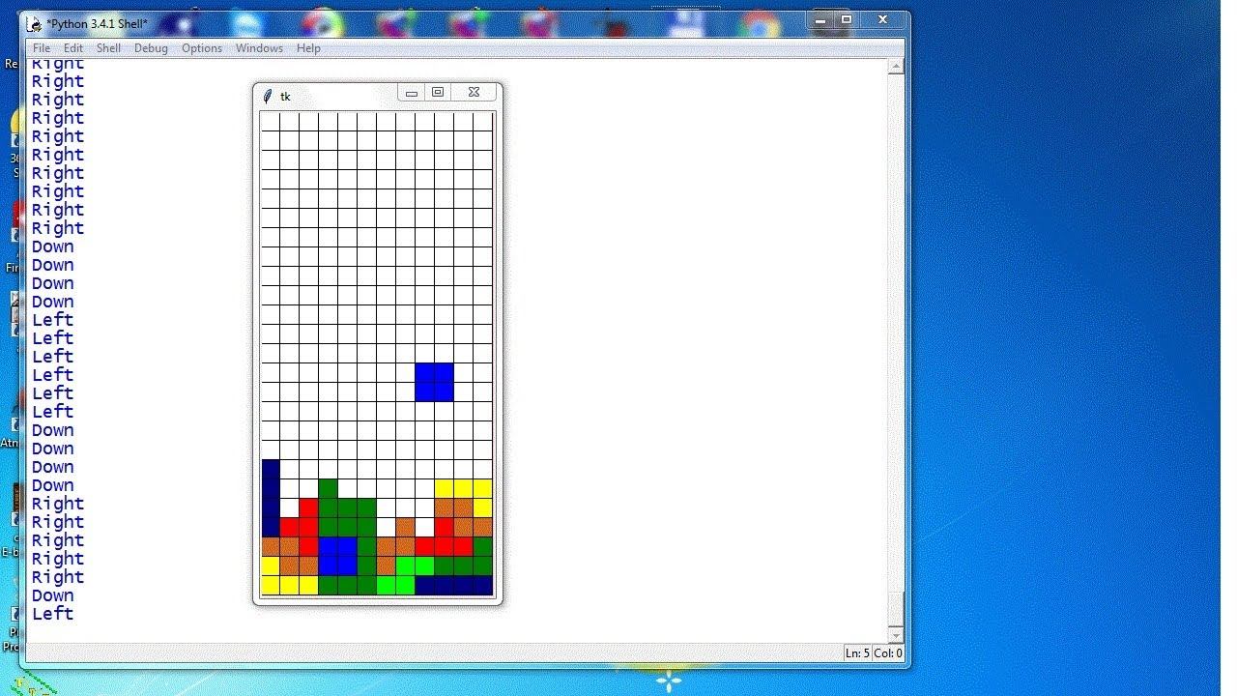Click the tall navy vertical block on the board
This screenshot has height=696, width=1237.
(271, 499)
